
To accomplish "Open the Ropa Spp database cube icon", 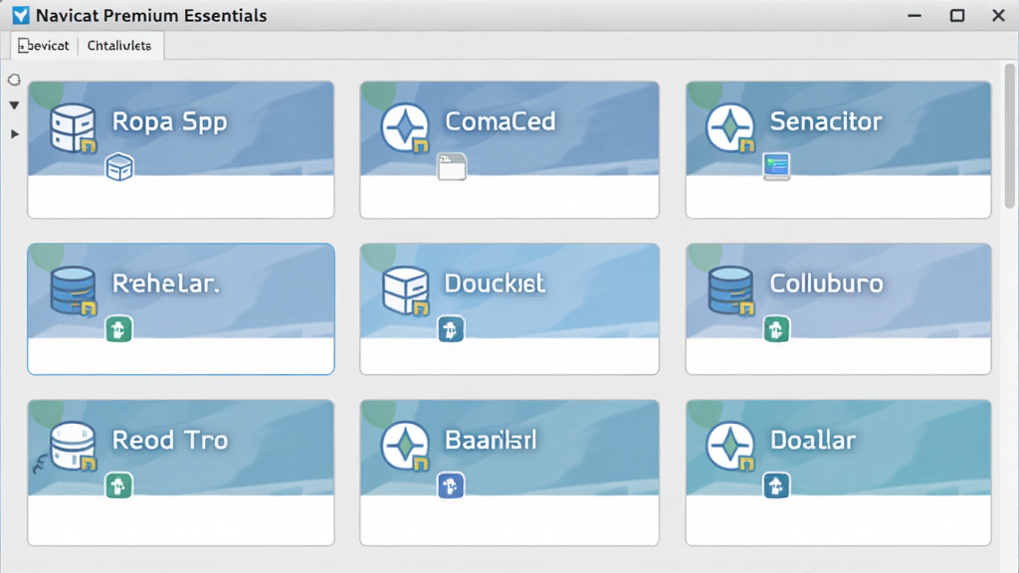I will [73, 128].
